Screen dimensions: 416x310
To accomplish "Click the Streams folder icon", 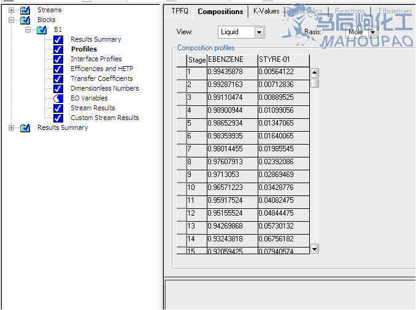I will click(25, 10).
